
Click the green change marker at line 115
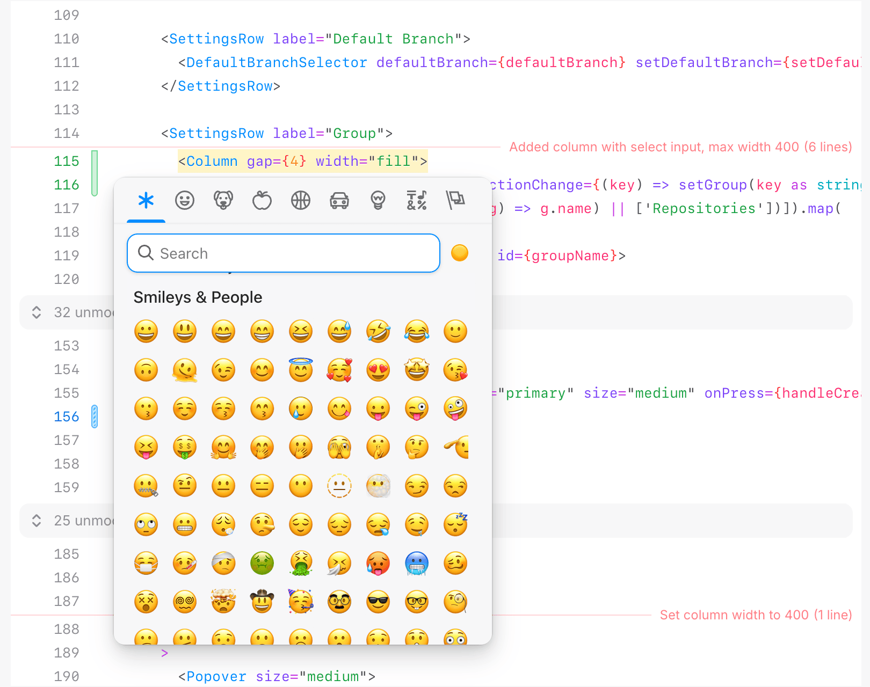[x=95, y=173]
